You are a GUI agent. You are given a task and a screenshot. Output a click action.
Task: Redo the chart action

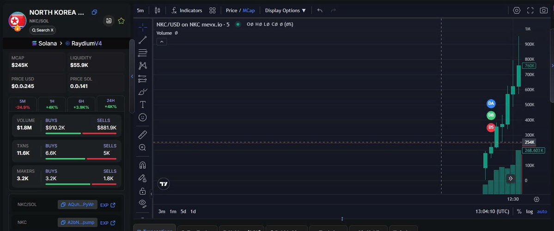click(x=333, y=10)
